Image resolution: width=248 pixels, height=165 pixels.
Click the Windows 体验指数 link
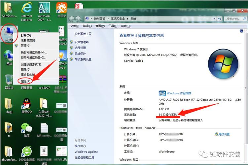(179, 93)
